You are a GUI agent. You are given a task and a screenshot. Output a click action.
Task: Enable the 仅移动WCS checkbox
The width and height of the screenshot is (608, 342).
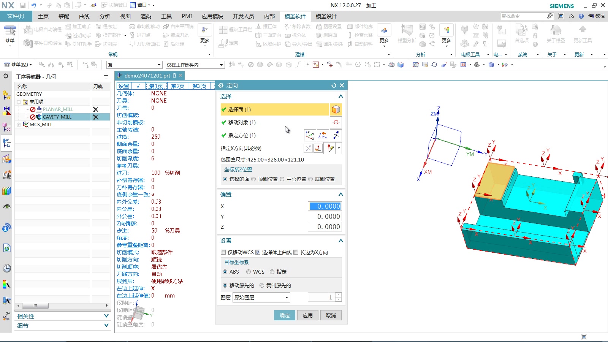[223, 252]
